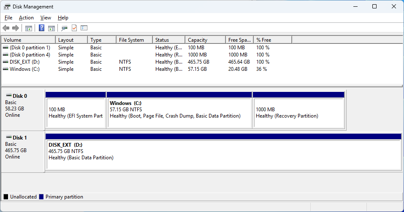404x212 pixels.
Task: Click the blue Primary partition legend swatch
Action: click(x=41, y=197)
